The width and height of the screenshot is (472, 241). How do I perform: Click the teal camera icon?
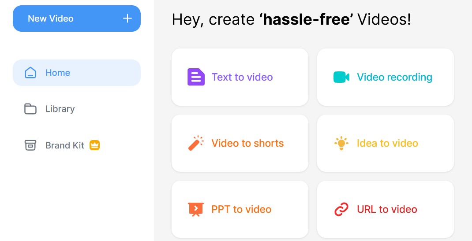[341, 77]
